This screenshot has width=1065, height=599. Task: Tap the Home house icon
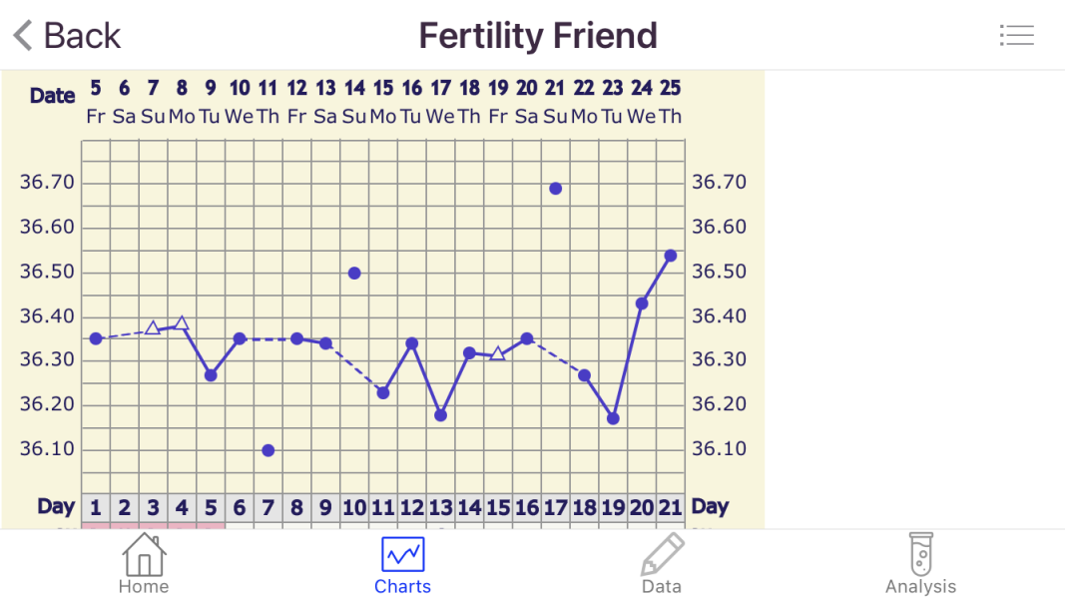[x=144, y=554]
